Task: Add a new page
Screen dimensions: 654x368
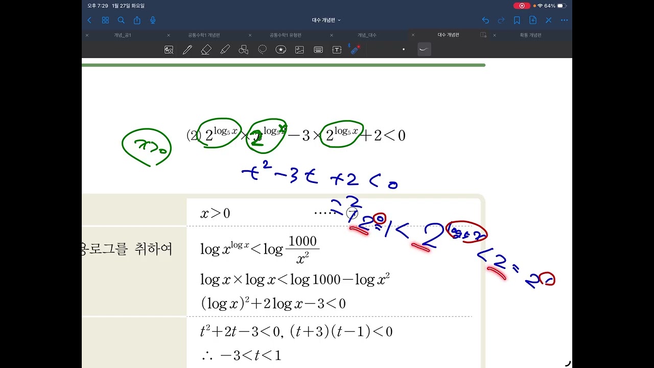Action: [x=533, y=20]
